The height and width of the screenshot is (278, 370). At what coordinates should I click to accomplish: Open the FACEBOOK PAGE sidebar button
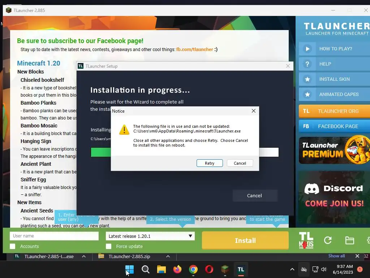coord(334,126)
